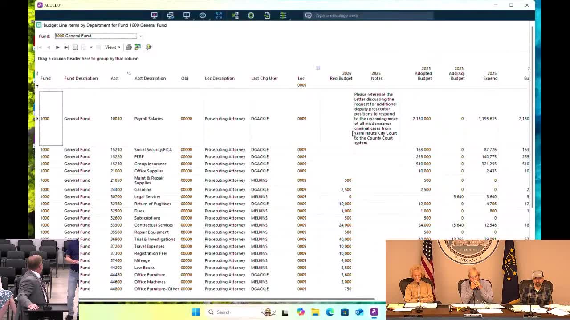Open Microsoft Store from the taskbar

click(x=345, y=312)
